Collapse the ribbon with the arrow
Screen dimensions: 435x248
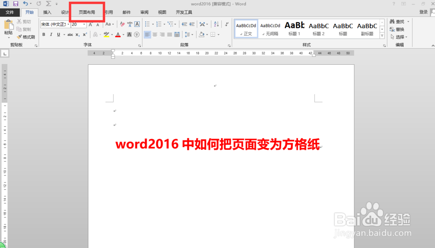(433, 46)
